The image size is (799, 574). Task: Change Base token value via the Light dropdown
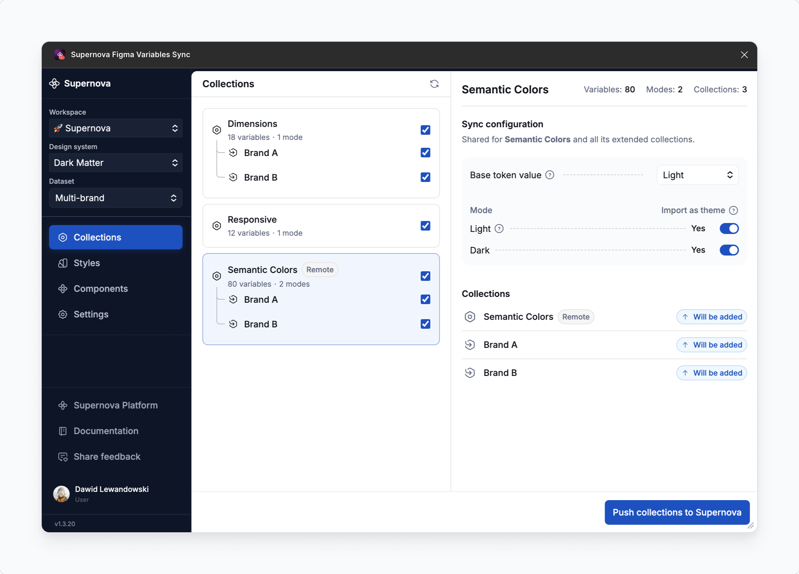[697, 175]
